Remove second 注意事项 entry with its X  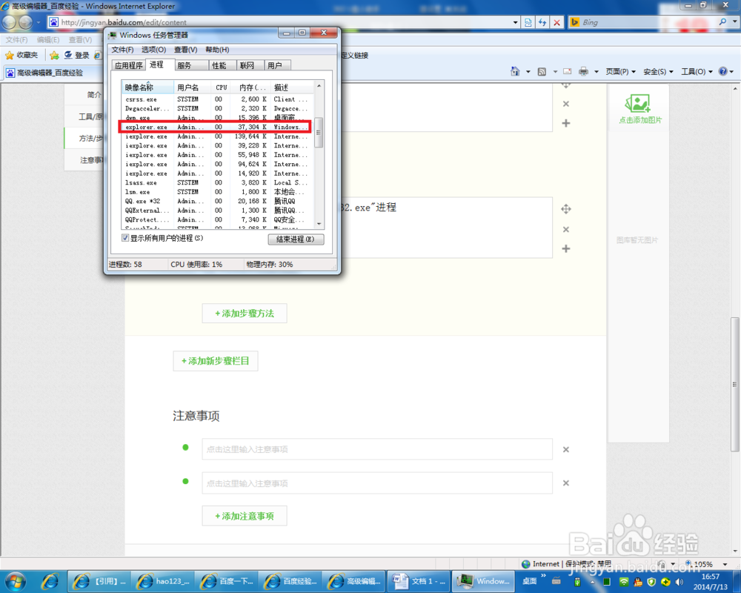[x=565, y=483]
